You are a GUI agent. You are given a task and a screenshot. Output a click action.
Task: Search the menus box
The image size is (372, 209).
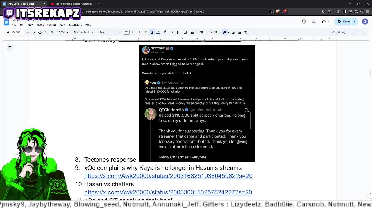pyautogui.click(x=14, y=32)
